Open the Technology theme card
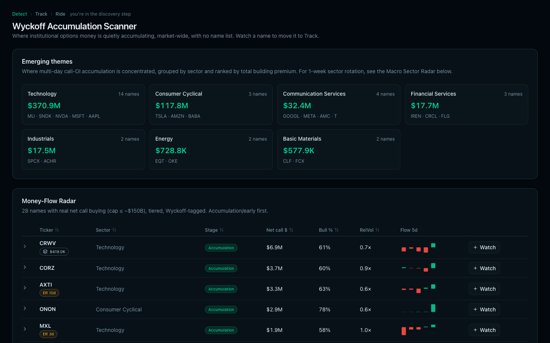 point(83,104)
